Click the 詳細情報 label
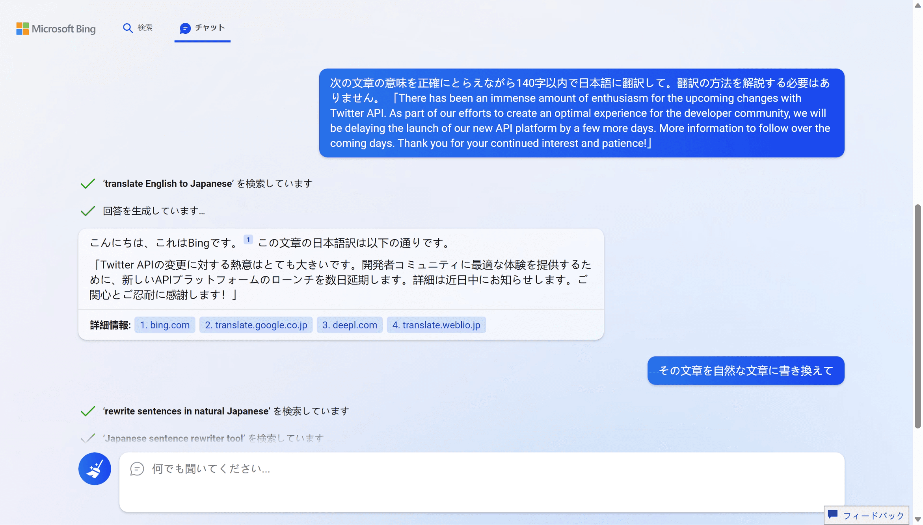Image resolution: width=923 pixels, height=525 pixels. tap(110, 325)
